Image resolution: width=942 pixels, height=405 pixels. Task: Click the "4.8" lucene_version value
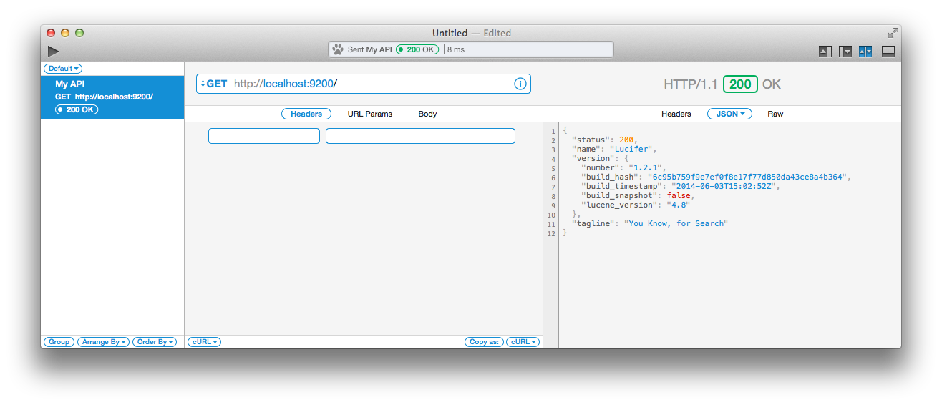click(678, 205)
